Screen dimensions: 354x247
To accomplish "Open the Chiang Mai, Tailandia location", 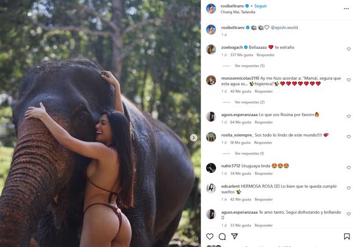I will pyautogui.click(x=238, y=12).
